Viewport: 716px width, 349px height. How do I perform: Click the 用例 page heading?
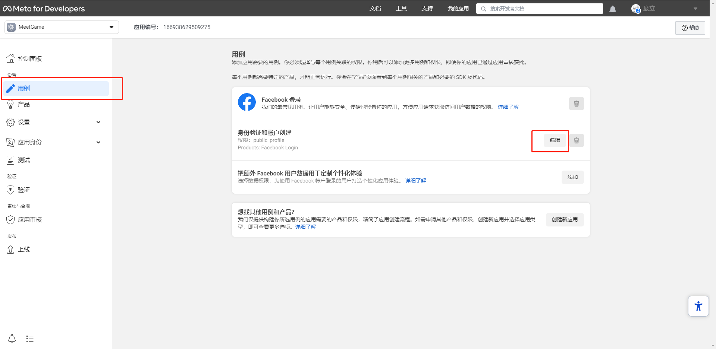(x=238, y=54)
